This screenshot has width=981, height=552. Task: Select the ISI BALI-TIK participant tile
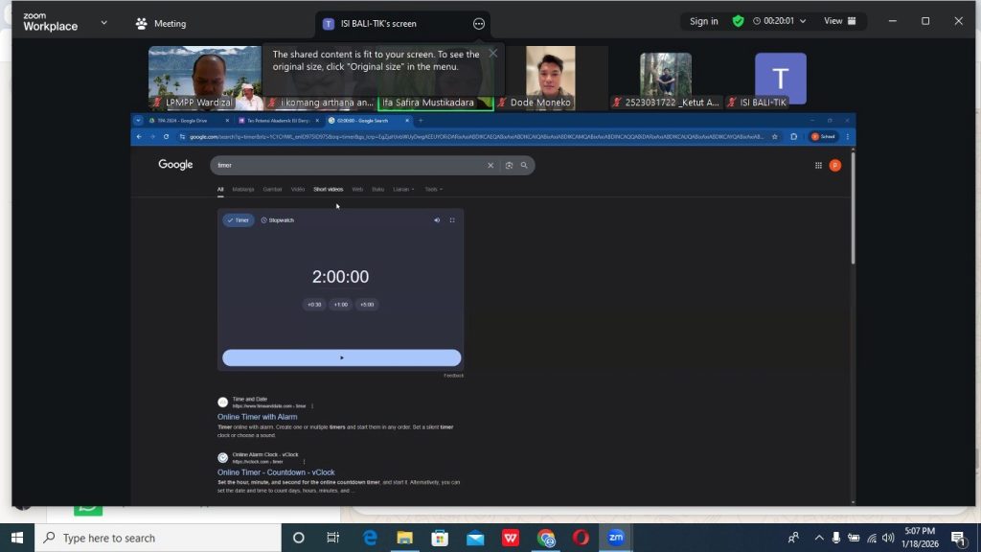click(x=780, y=78)
